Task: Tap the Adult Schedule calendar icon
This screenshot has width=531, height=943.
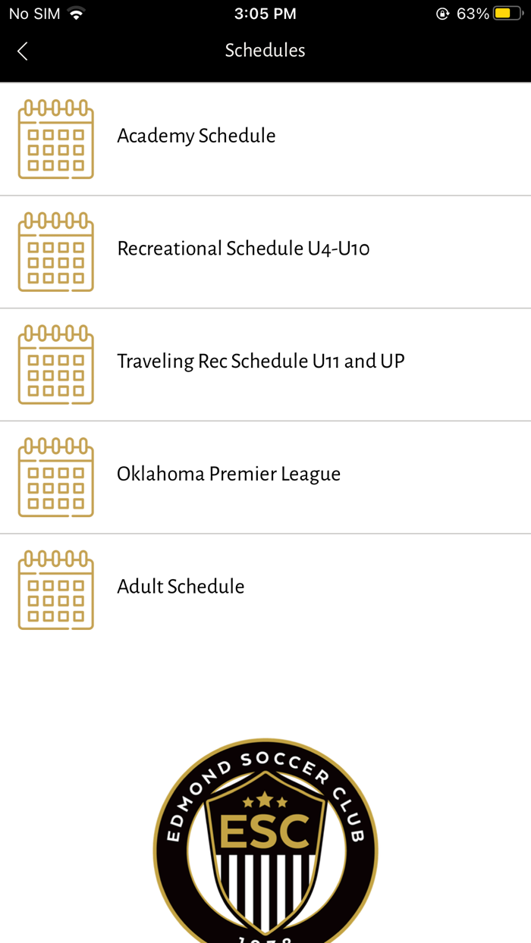Action: coord(55,588)
